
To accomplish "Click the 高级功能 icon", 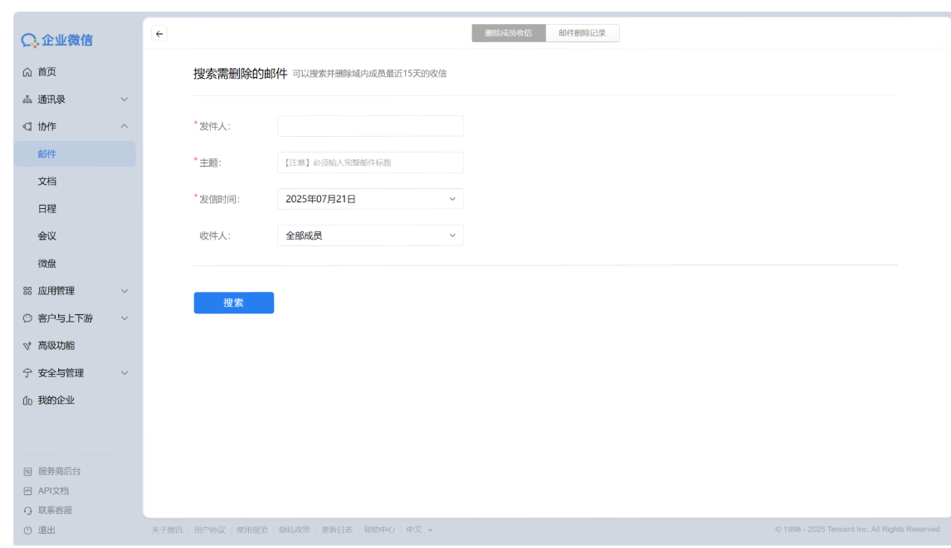I will (x=27, y=346).
